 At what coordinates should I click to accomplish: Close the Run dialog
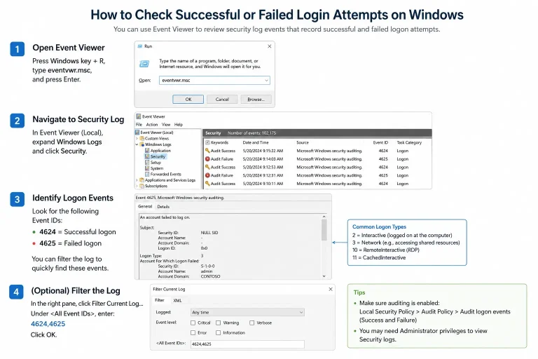(269, 46)
